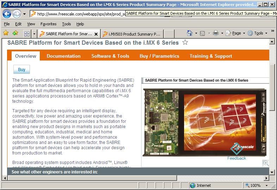Select the Overview tab
The width and height of the screenshot is (277, 190).
tap(26, 56)
